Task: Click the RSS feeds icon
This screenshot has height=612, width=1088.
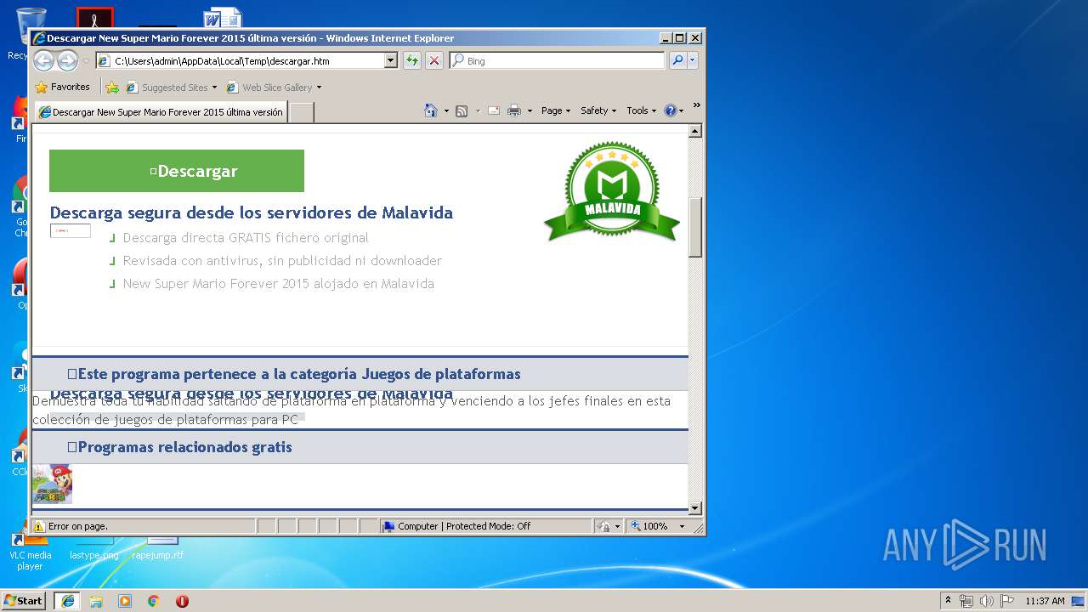Action: [x=462, y=110]
